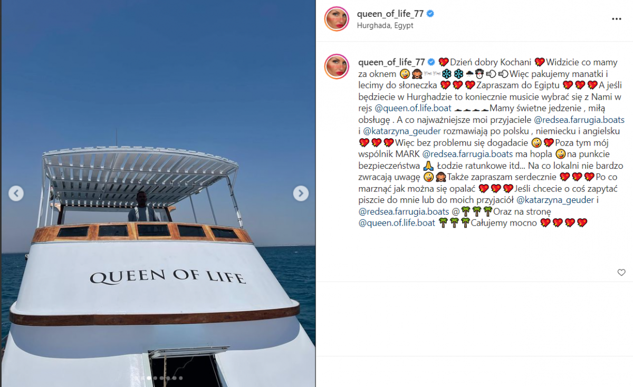Viewport: 633px width, 387px height.
Task: Open the final @queen.of.life.boat mention
Action: 397,223
